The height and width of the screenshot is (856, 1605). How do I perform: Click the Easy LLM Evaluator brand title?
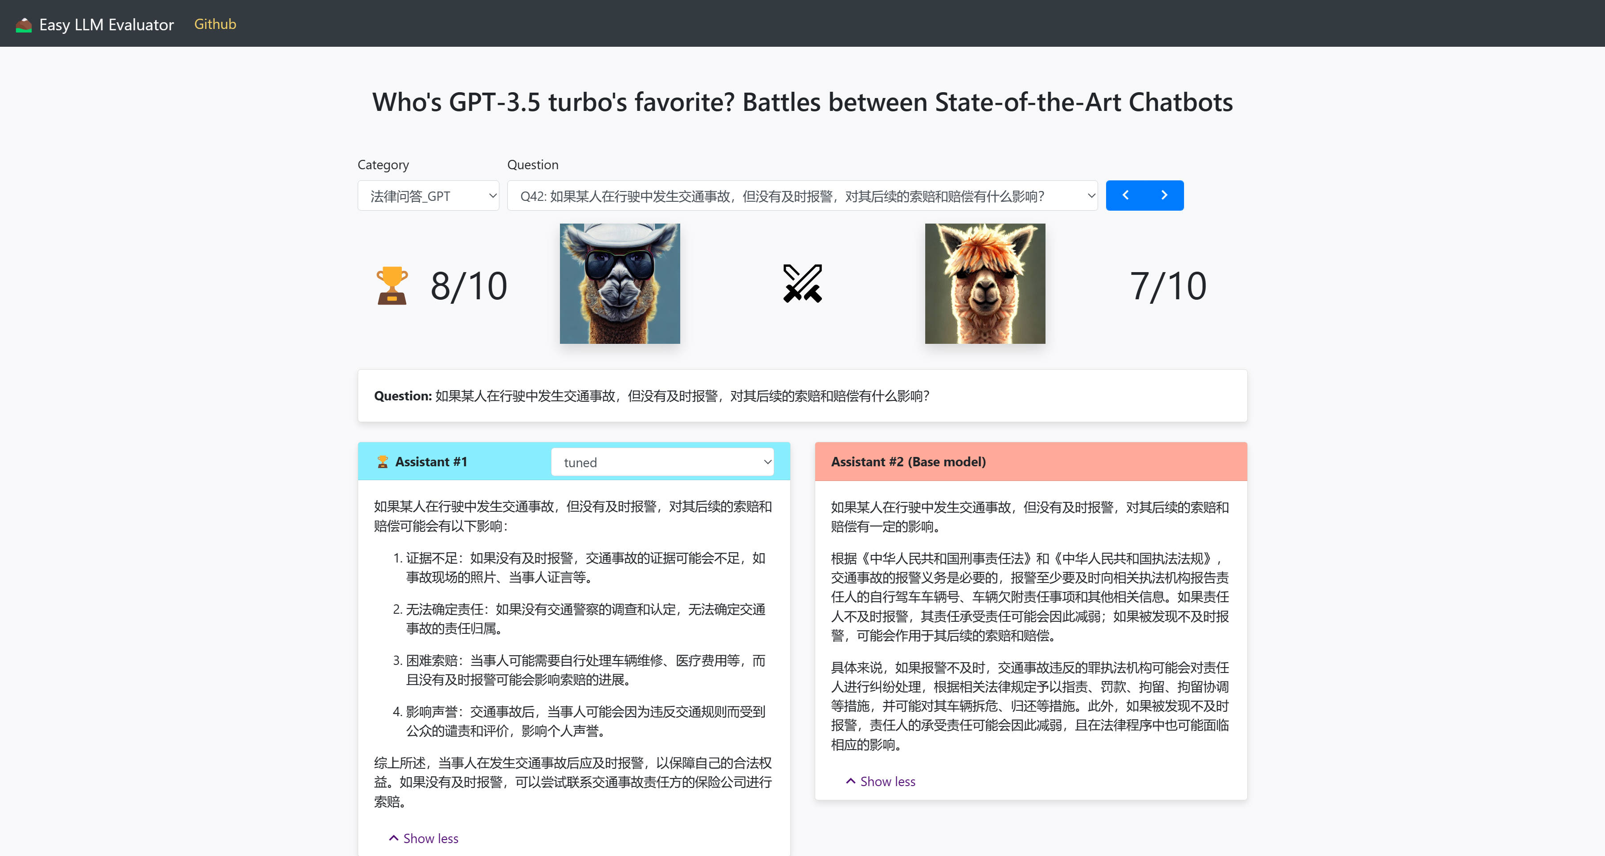tap(106, 24)
